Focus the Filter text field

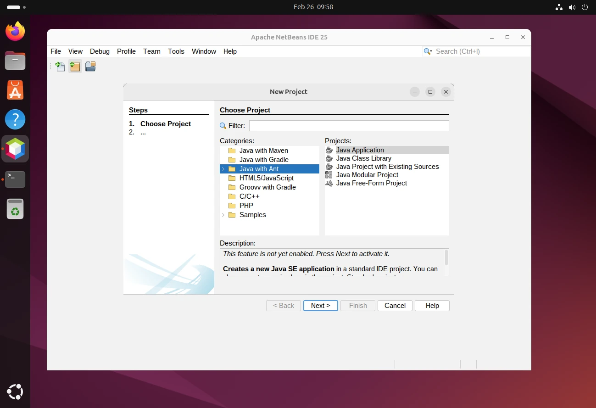349,126
